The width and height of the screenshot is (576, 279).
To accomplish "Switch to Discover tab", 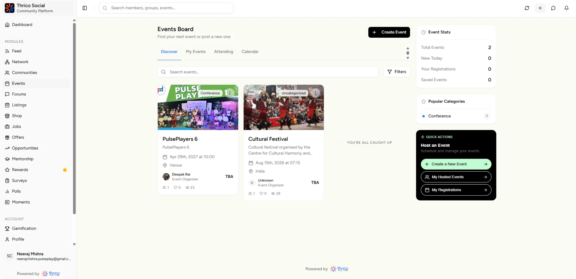I will 169,52.
